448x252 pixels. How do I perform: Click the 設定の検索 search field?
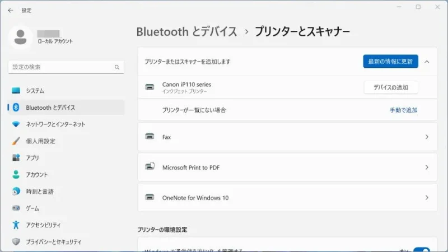coord(60,67)
